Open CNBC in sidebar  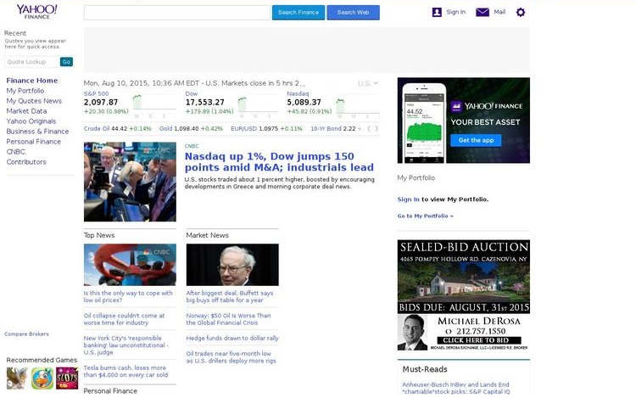(16, 151)
